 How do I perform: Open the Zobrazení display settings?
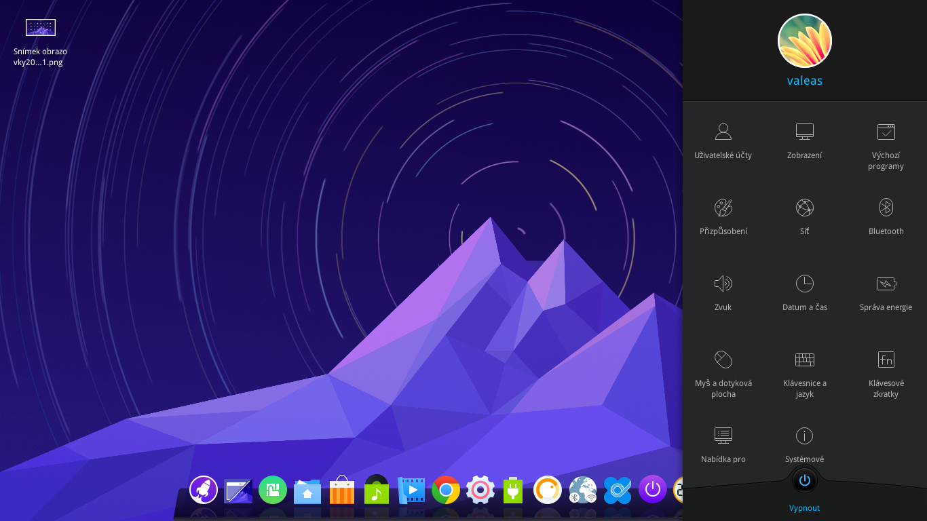(805, 141)
